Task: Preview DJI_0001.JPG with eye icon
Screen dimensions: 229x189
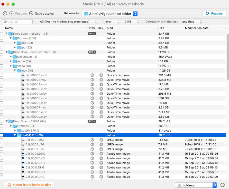Action: pyautogui.click(x=92, y=140)
